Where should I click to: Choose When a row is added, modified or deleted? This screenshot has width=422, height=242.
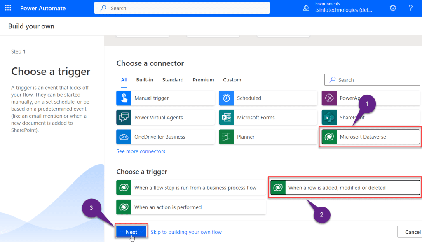coord(345,188)
